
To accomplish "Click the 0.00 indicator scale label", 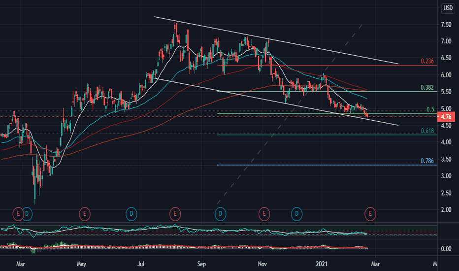I will coord(446,249).
